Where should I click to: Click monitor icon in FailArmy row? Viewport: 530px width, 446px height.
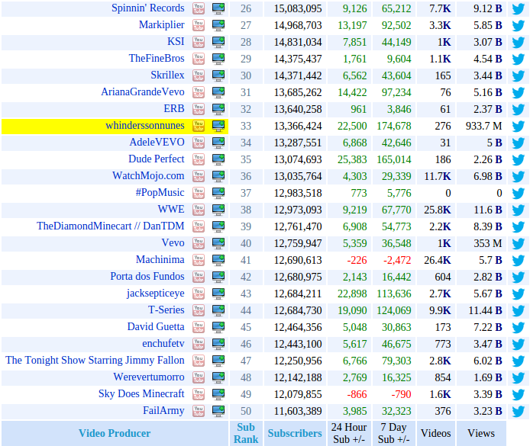coord(218,411)
